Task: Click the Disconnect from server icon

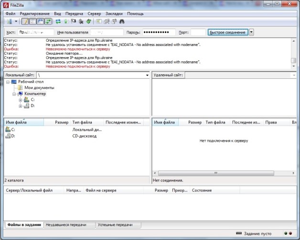Action: (81, 22)
